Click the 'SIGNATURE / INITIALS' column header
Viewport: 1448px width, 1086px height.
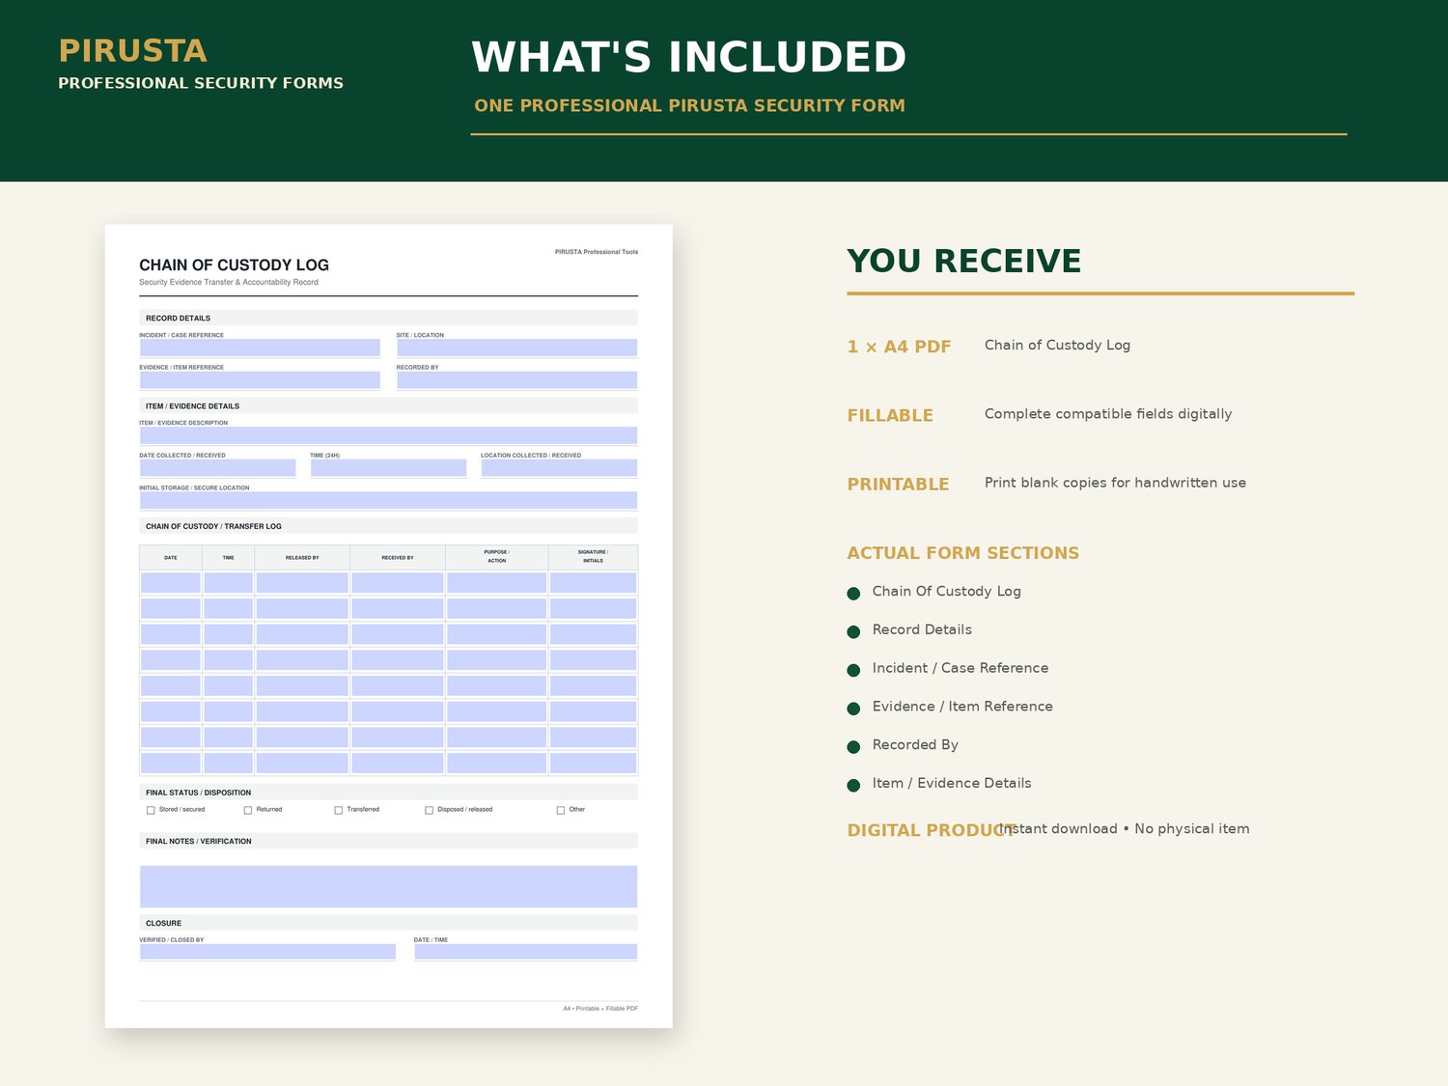point(593,556)
